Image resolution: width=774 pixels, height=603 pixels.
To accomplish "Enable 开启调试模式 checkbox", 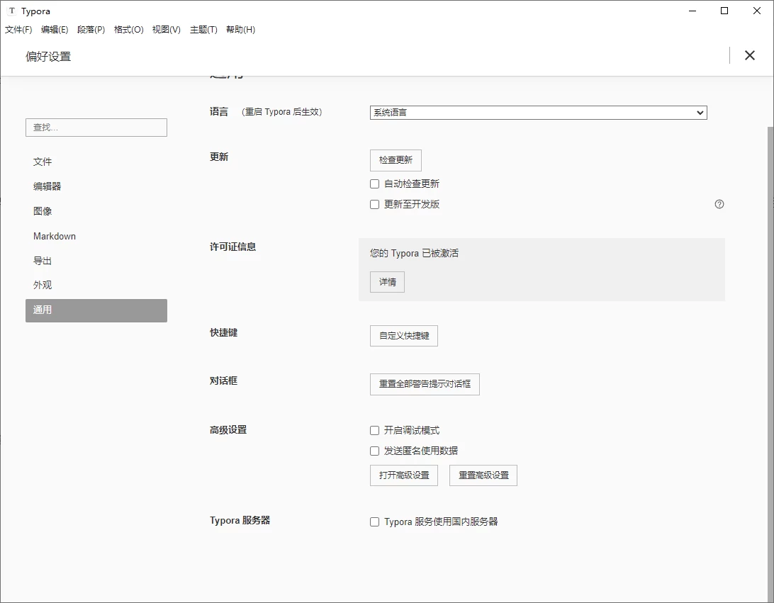I will tap(375, 430).
